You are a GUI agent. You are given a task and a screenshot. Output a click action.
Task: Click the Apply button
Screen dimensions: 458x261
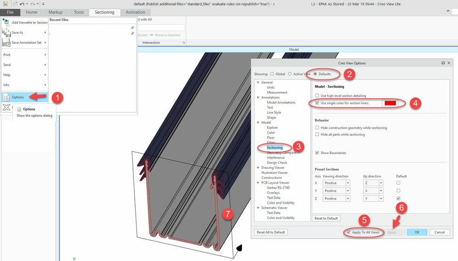(x=392, y=233)
